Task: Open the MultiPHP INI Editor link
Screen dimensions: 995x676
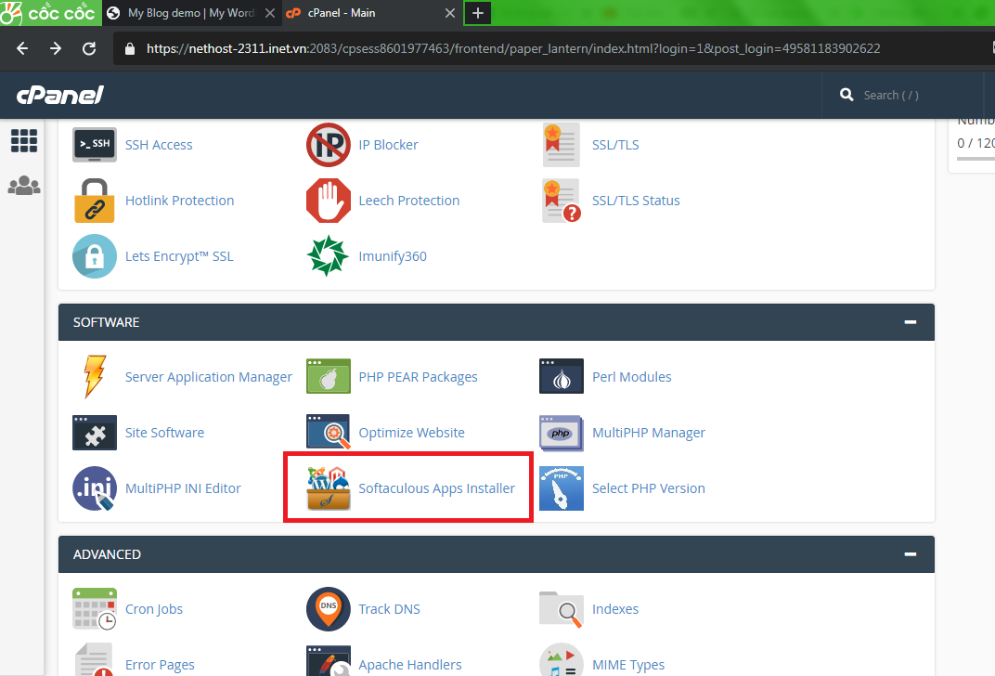Action: (x=184, y=488)
